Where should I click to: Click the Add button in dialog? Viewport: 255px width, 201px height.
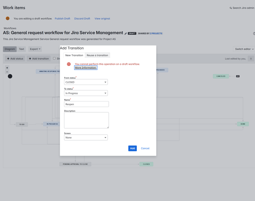point(132,148)
